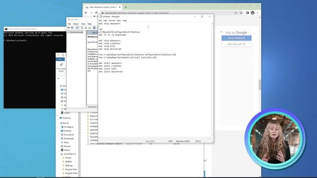Screen dimensions: 317x178
Task: Click the Chrome back arrow
Action: point(86,13)
